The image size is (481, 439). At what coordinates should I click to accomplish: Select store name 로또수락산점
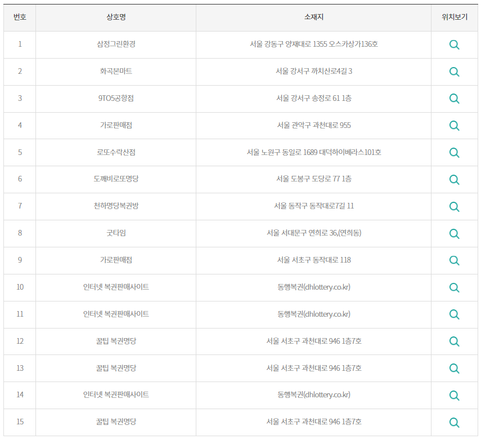(x=116, y=152)
